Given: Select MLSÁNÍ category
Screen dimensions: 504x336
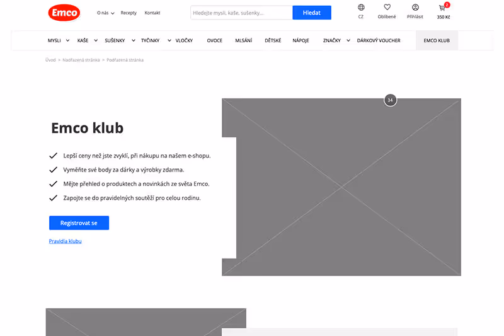Looking at the screenshot, I should (244, 40).
